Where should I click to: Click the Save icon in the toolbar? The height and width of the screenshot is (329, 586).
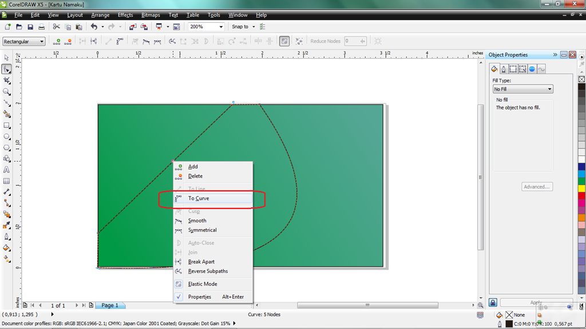(x=30, y=27)
